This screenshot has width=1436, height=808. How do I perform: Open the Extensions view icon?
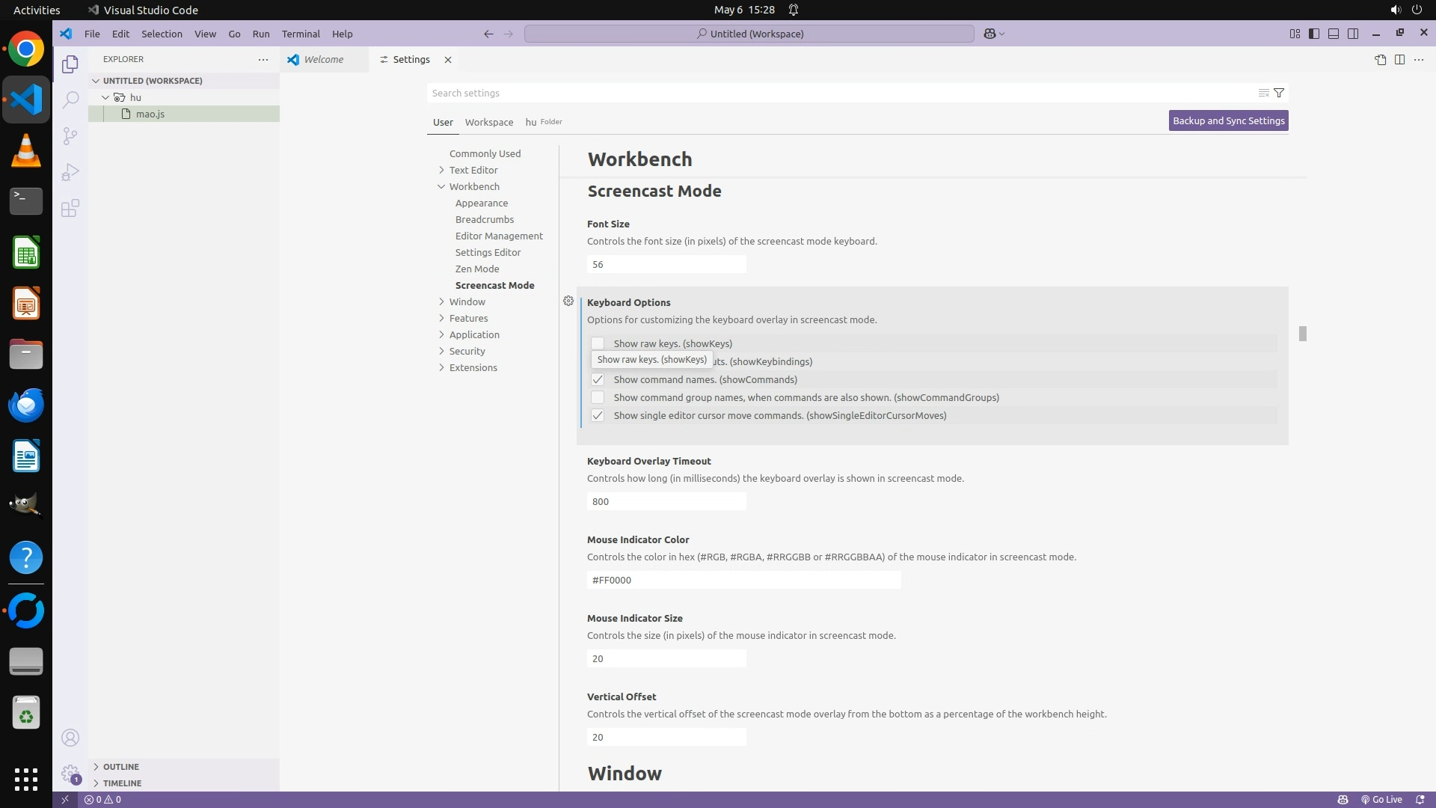(70, 208)
